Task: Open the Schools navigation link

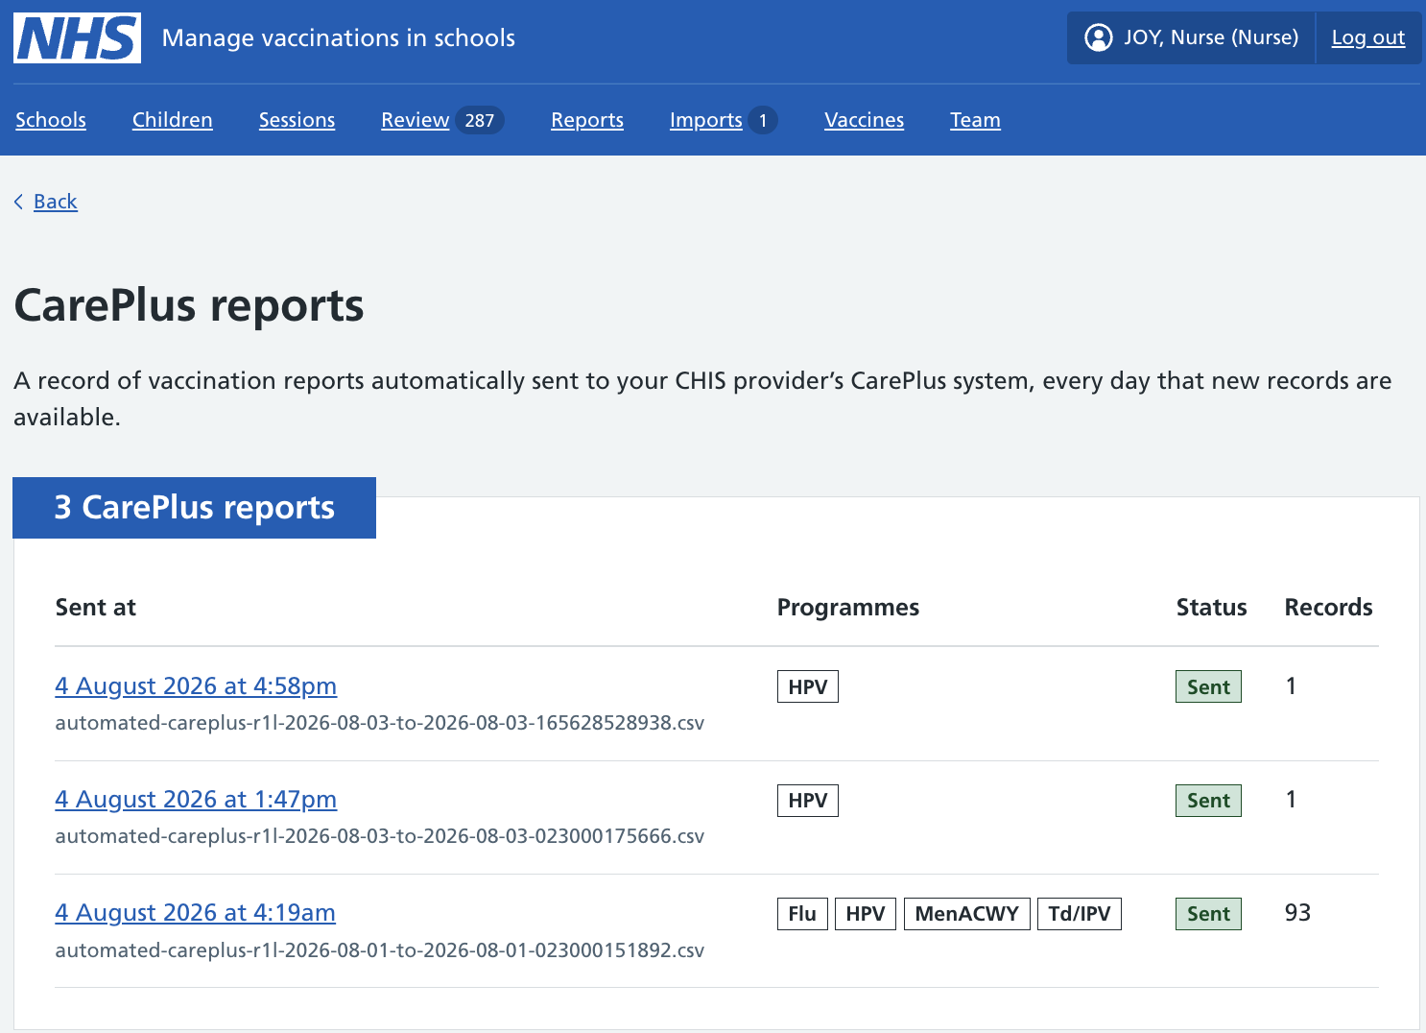Action: 51,120
